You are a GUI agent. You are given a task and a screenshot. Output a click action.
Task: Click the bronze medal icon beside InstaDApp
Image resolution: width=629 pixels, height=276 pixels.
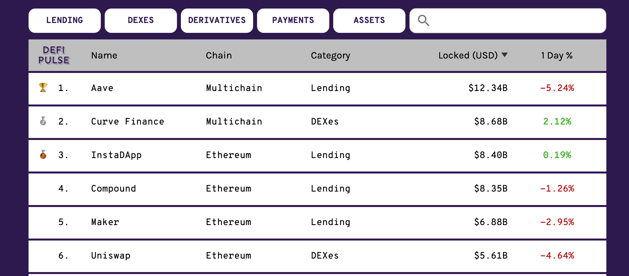43,155
